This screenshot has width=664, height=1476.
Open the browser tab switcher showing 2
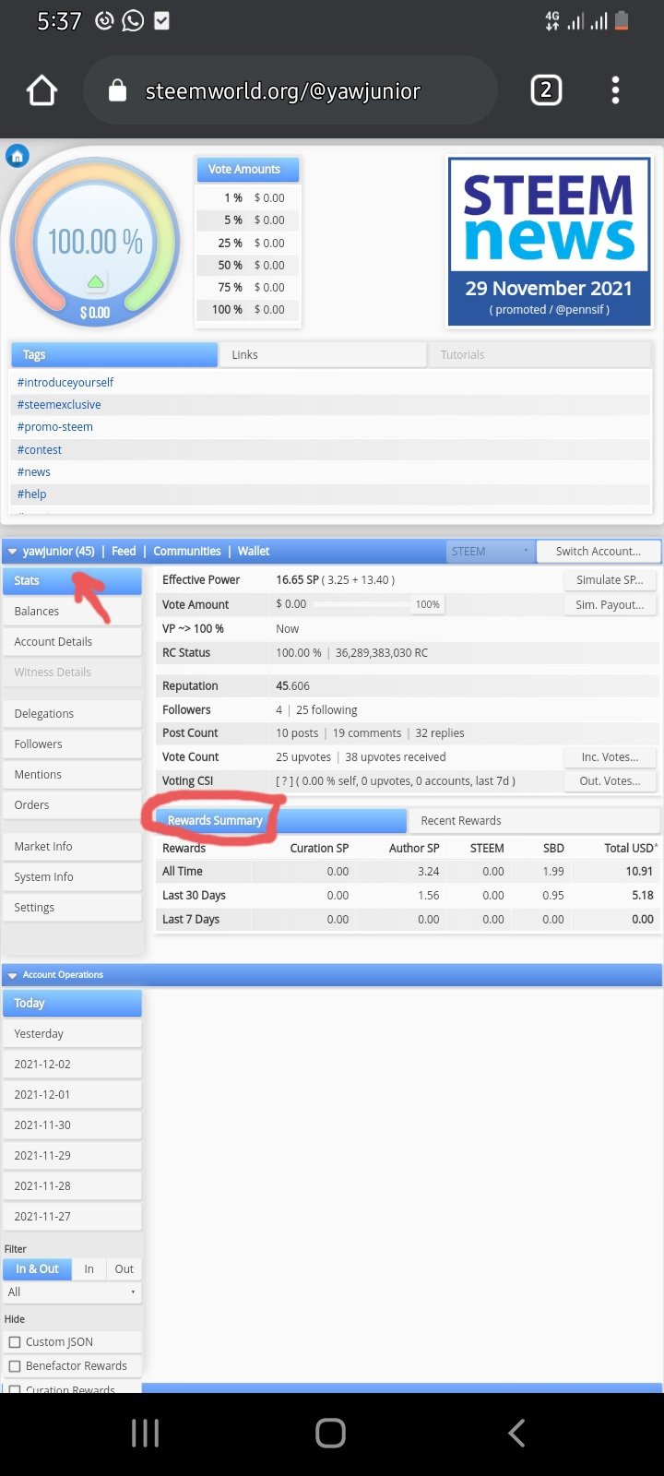(x=546, y=89)
